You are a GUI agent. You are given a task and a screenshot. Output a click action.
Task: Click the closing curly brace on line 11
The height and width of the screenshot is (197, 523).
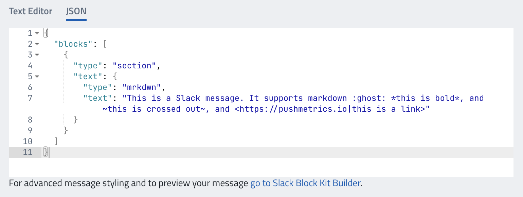coord(46,152)
